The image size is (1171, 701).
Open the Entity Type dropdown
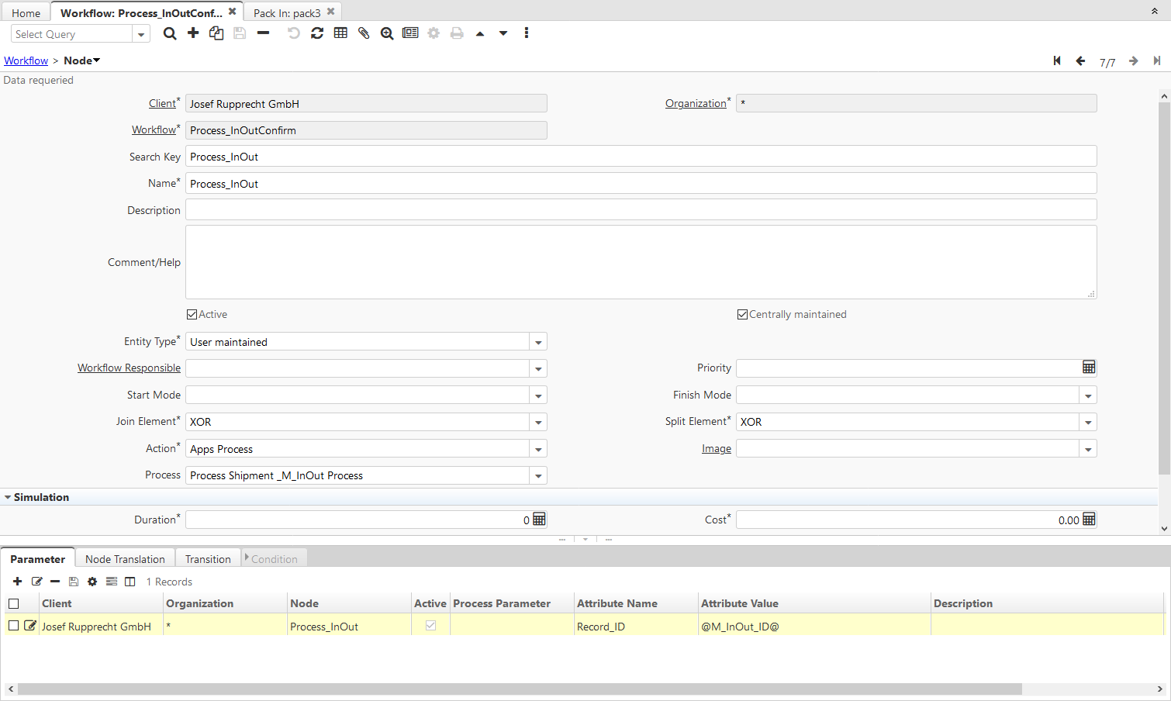[x=538, y=341]
